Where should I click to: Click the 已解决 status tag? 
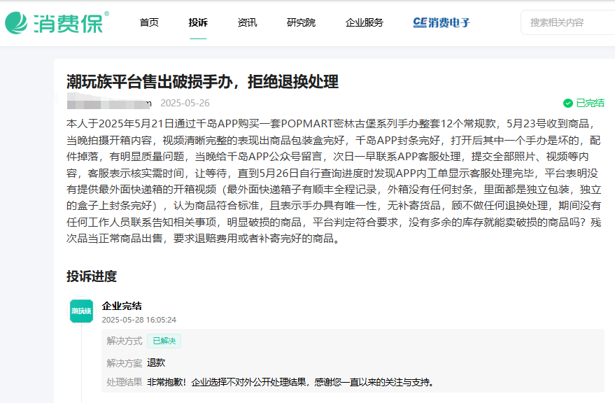coord(164,341)
